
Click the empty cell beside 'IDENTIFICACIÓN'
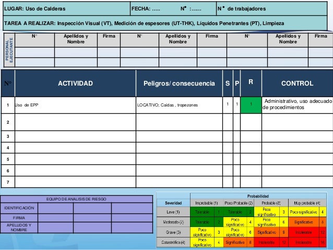56,208
